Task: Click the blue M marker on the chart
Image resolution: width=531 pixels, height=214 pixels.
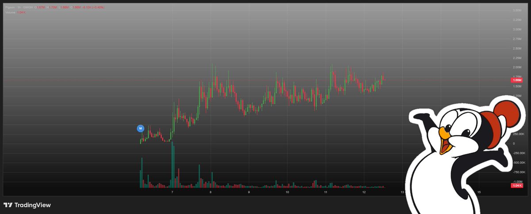Action: 140,128
